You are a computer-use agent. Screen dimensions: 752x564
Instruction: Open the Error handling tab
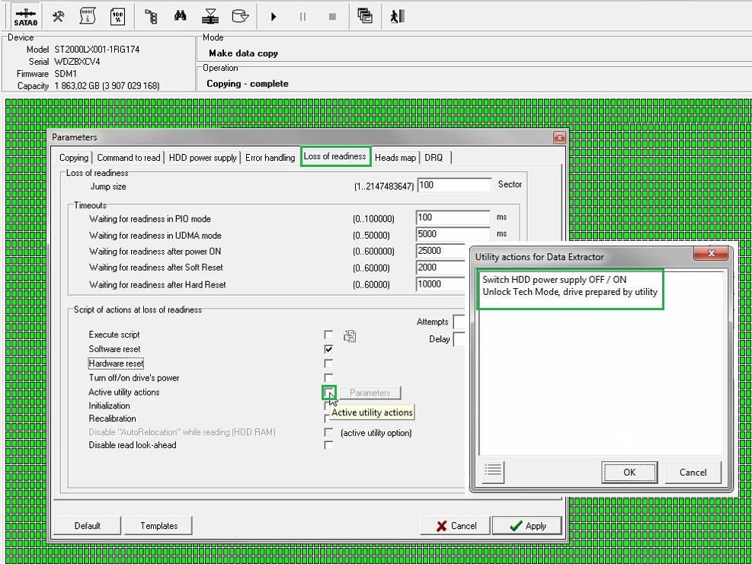tap(270, 158)
